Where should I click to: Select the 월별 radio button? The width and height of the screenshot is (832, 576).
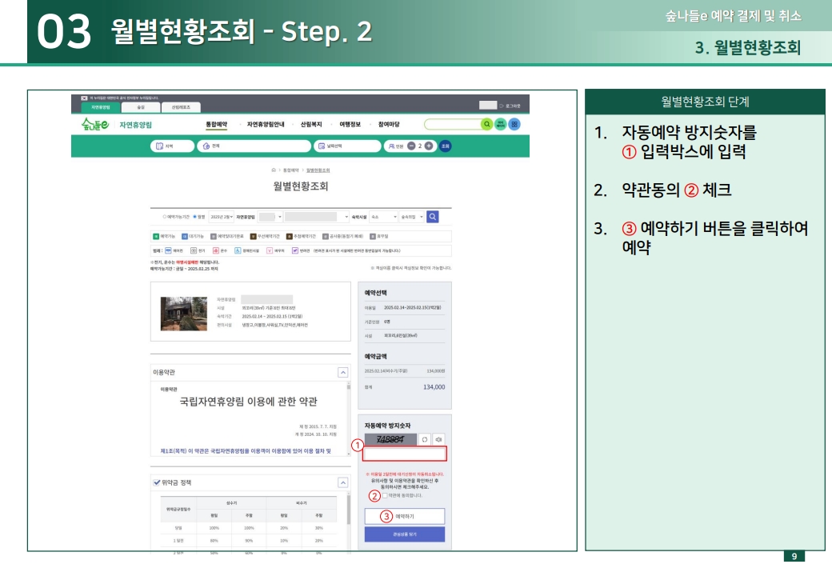tap(195, 217)
